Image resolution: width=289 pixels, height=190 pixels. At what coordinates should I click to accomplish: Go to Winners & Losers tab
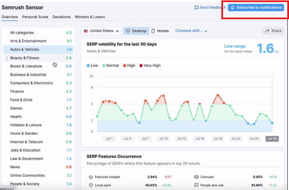click(90, 17)
